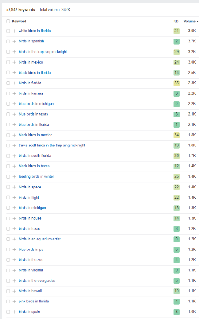Add 'birds in mexico' keyword with plus
This screenshot has height=319, width=199.
click(x=14, y=62)
